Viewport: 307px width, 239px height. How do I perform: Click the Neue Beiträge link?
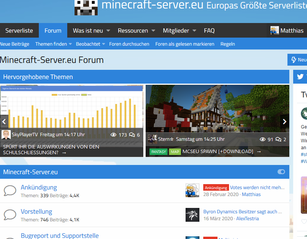click(15, 44)
